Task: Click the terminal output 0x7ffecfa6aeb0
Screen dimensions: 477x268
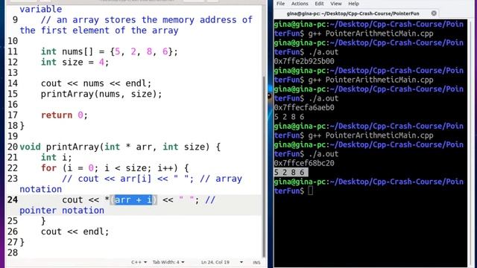Action: pos(304,107)
